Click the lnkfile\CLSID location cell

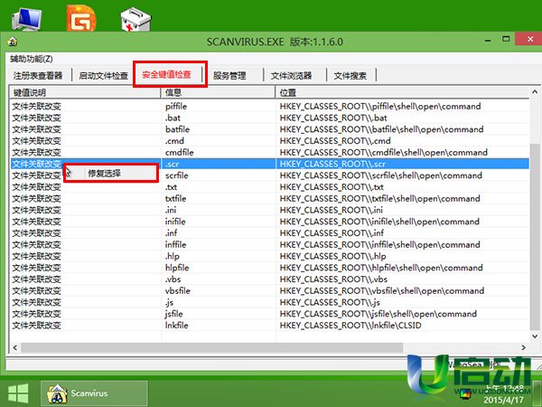[350, 326]
